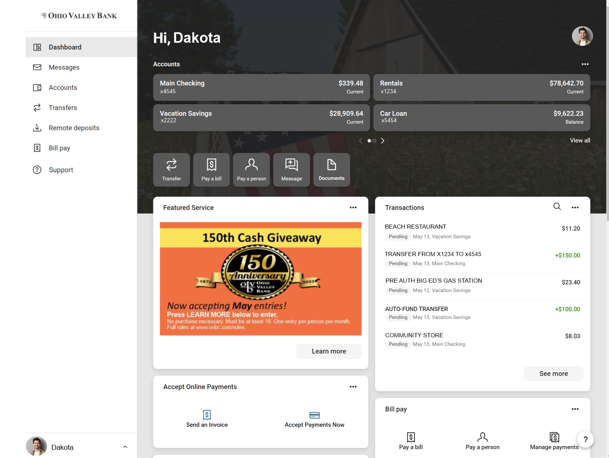Click the next accounts carousel arrow

pyautogui.click(x=382, y=140)
